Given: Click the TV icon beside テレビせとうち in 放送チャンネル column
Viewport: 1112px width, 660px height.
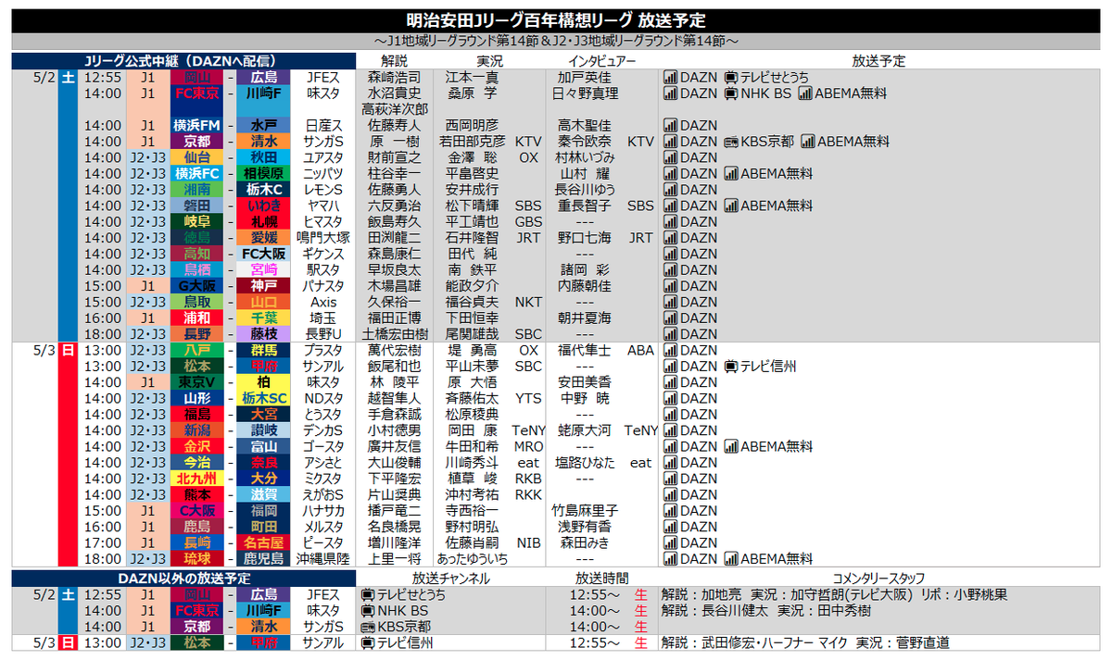Looking at the screenshot, I should pos(367,595).
